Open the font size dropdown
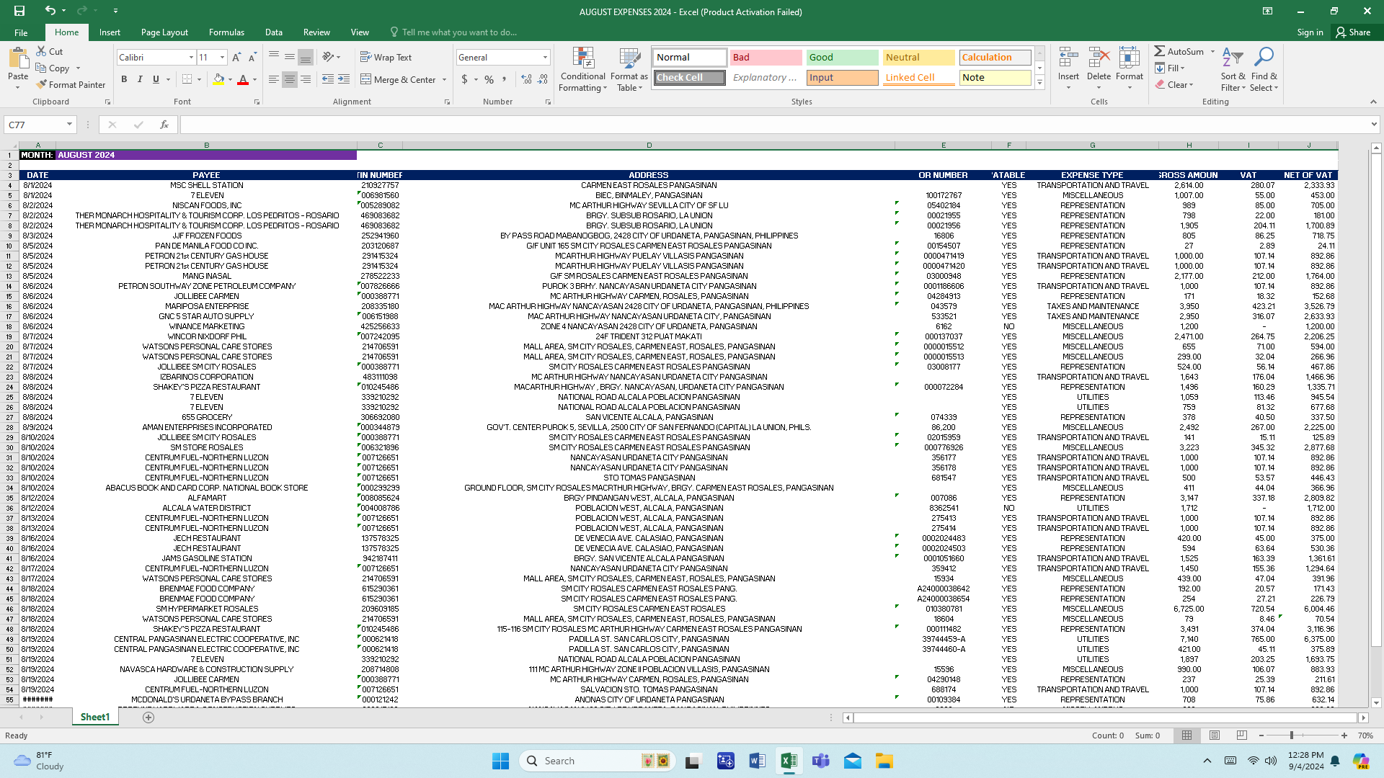 click(222, 58)
